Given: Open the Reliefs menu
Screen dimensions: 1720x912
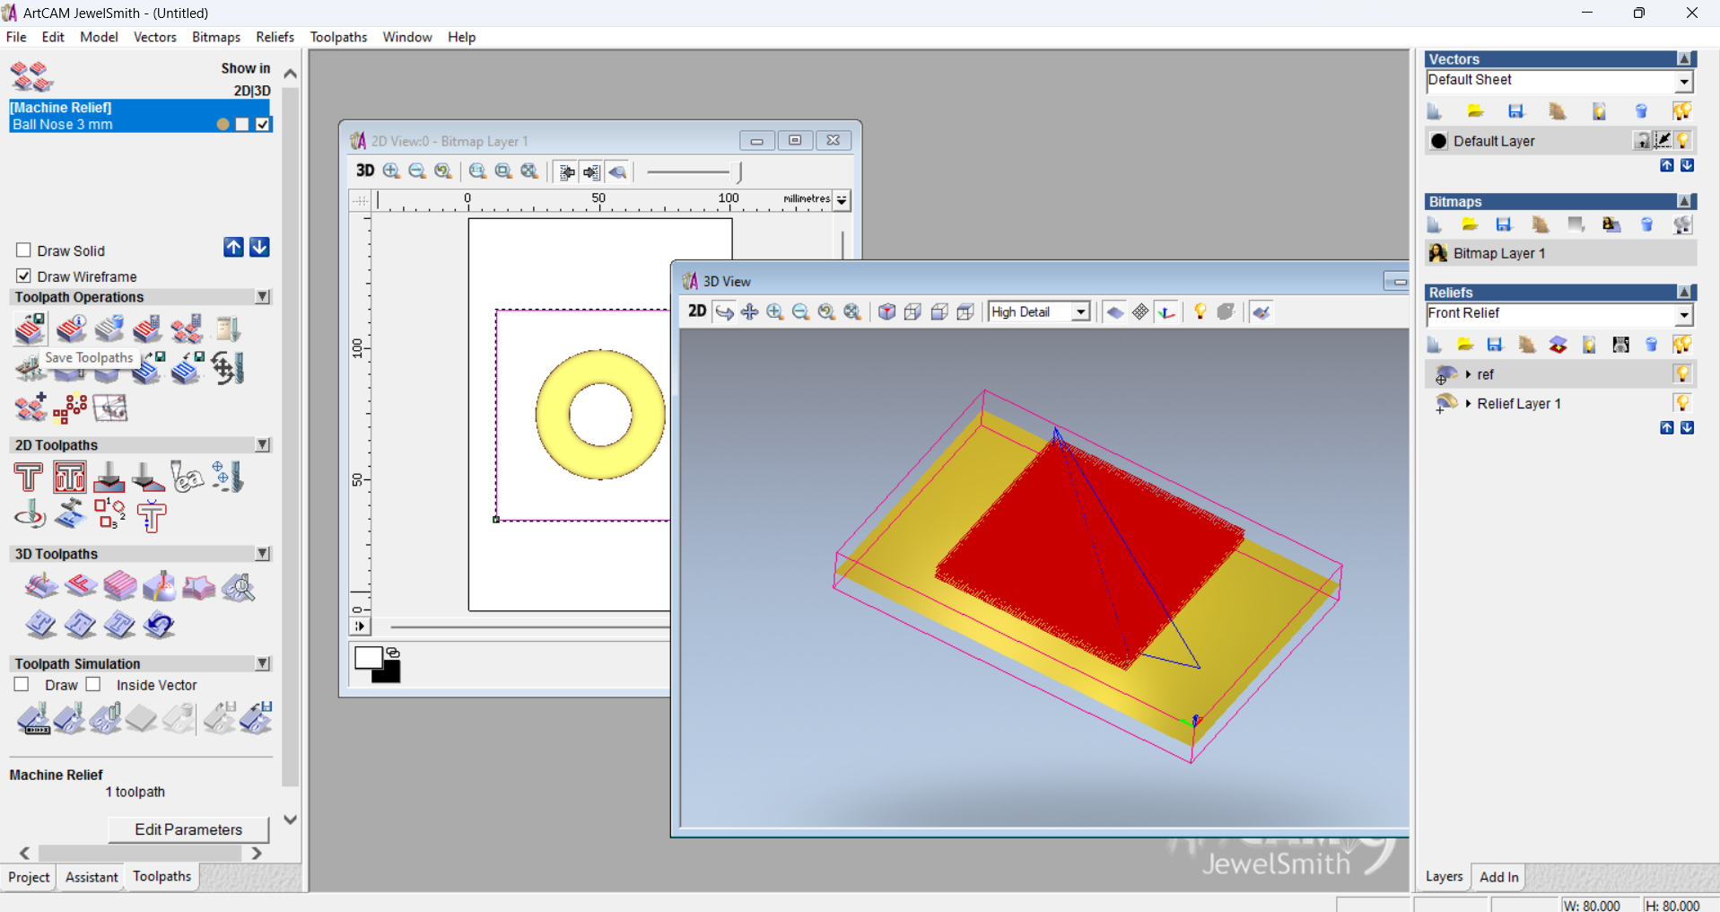Looking at the screenshot, I should pos(275,37).
